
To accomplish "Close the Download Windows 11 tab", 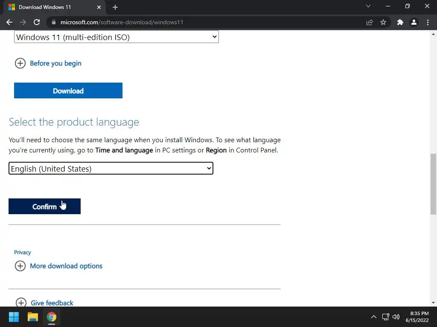I will 99,7.
